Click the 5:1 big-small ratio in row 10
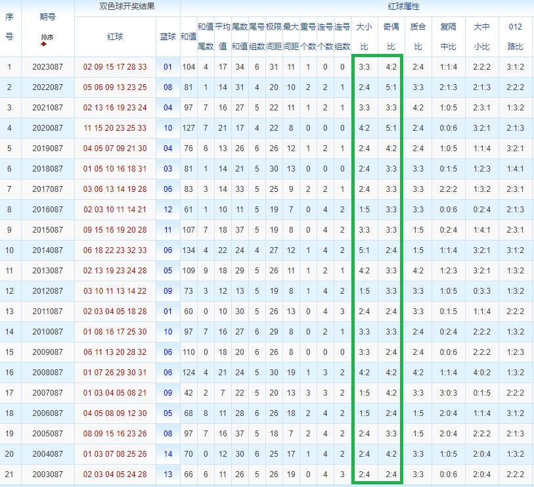534x487 pixels. pos(364,250)
